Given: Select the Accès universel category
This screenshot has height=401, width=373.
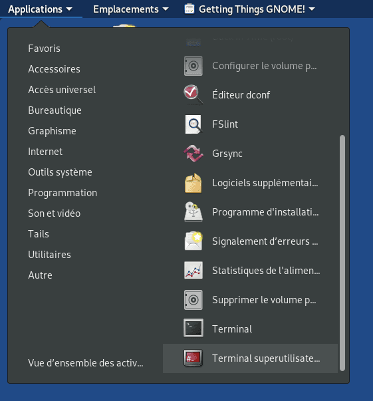Looking at the screenshot, I should (62, 90).
